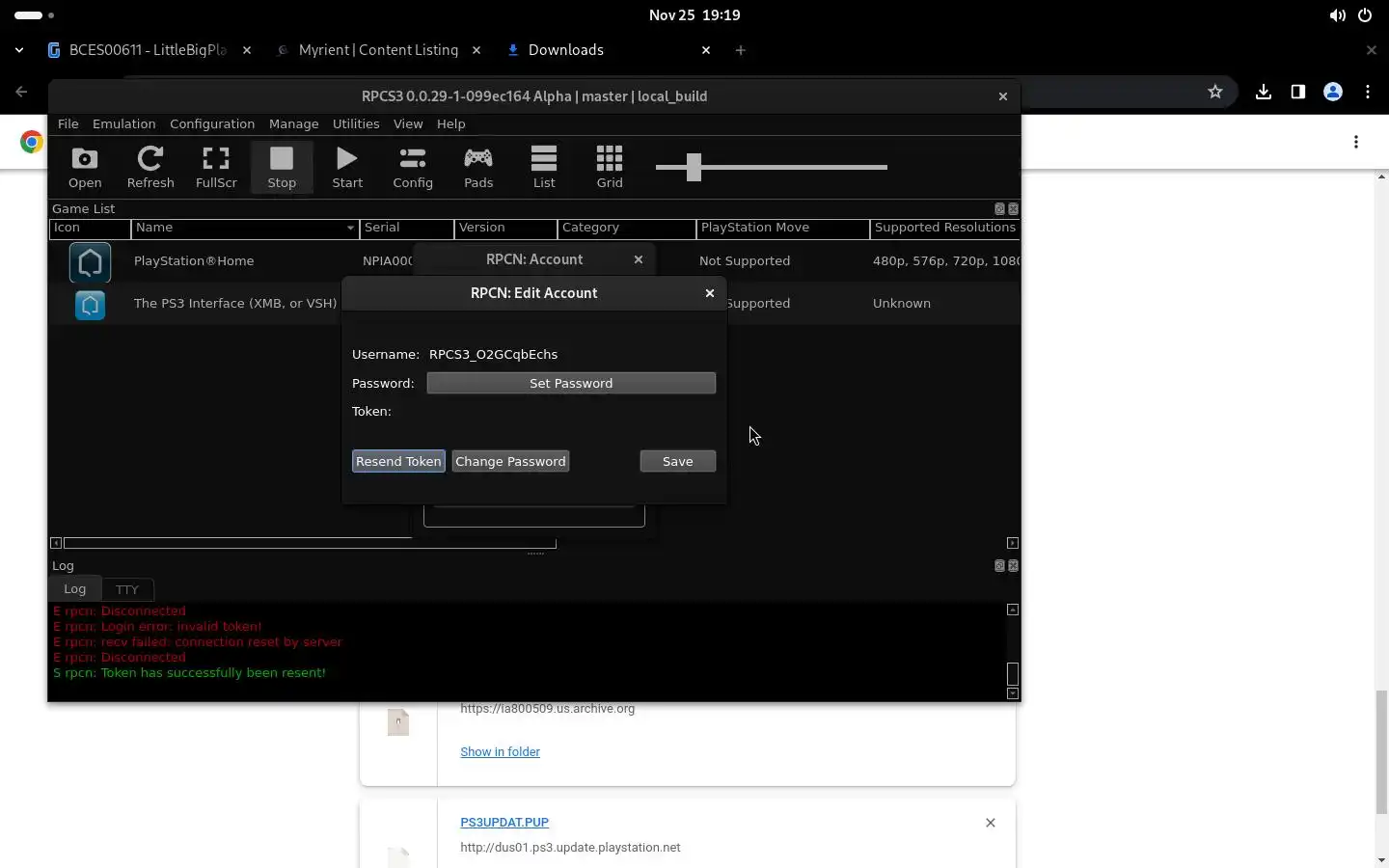Screen dimensions: 1389x868
Task: Close the RPCN: Edit Account dialog
Action: (x=710, y=293)
